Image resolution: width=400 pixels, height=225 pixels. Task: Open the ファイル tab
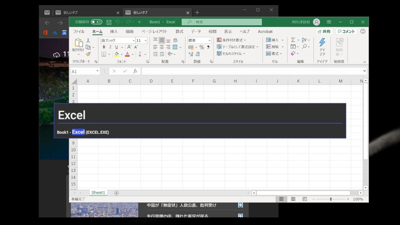78,31
